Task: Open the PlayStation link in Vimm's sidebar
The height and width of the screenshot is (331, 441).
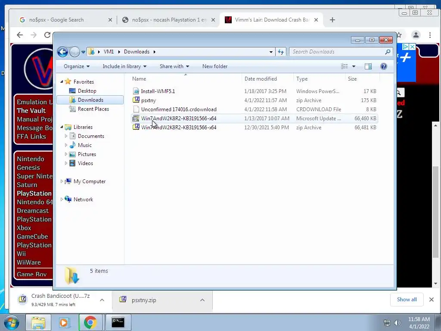Action: (34, 194)
